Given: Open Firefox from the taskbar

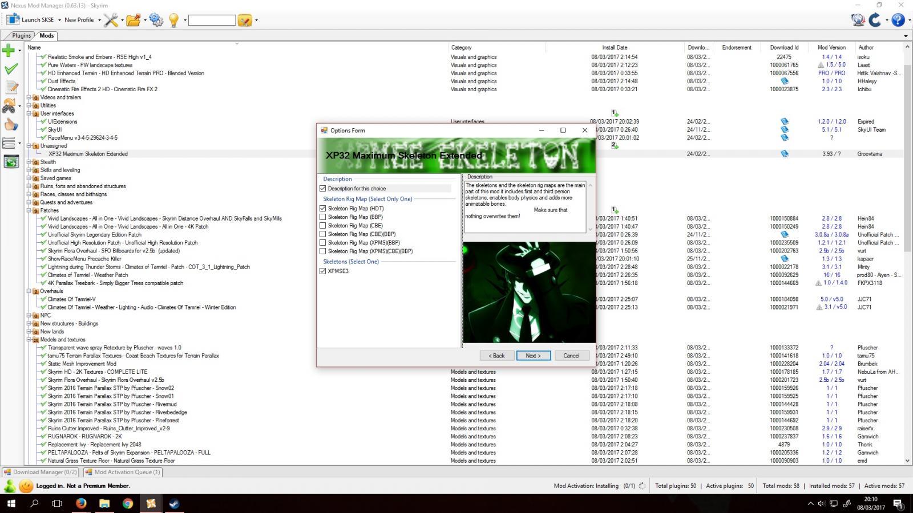Looking at the screenshot, I should coord(81,503).
